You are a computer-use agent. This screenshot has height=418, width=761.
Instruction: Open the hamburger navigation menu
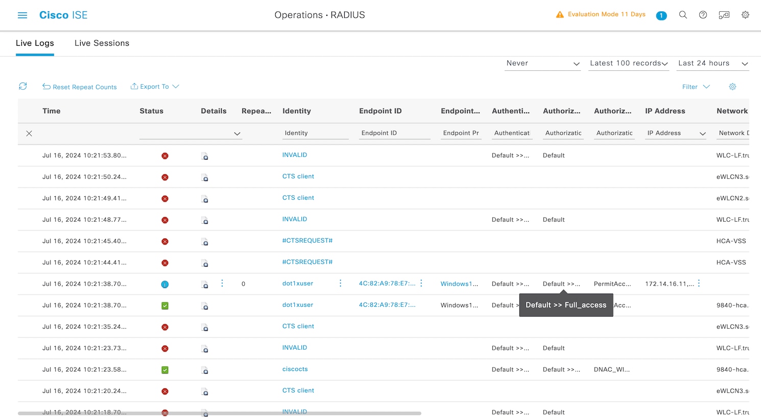coord(22,15)
